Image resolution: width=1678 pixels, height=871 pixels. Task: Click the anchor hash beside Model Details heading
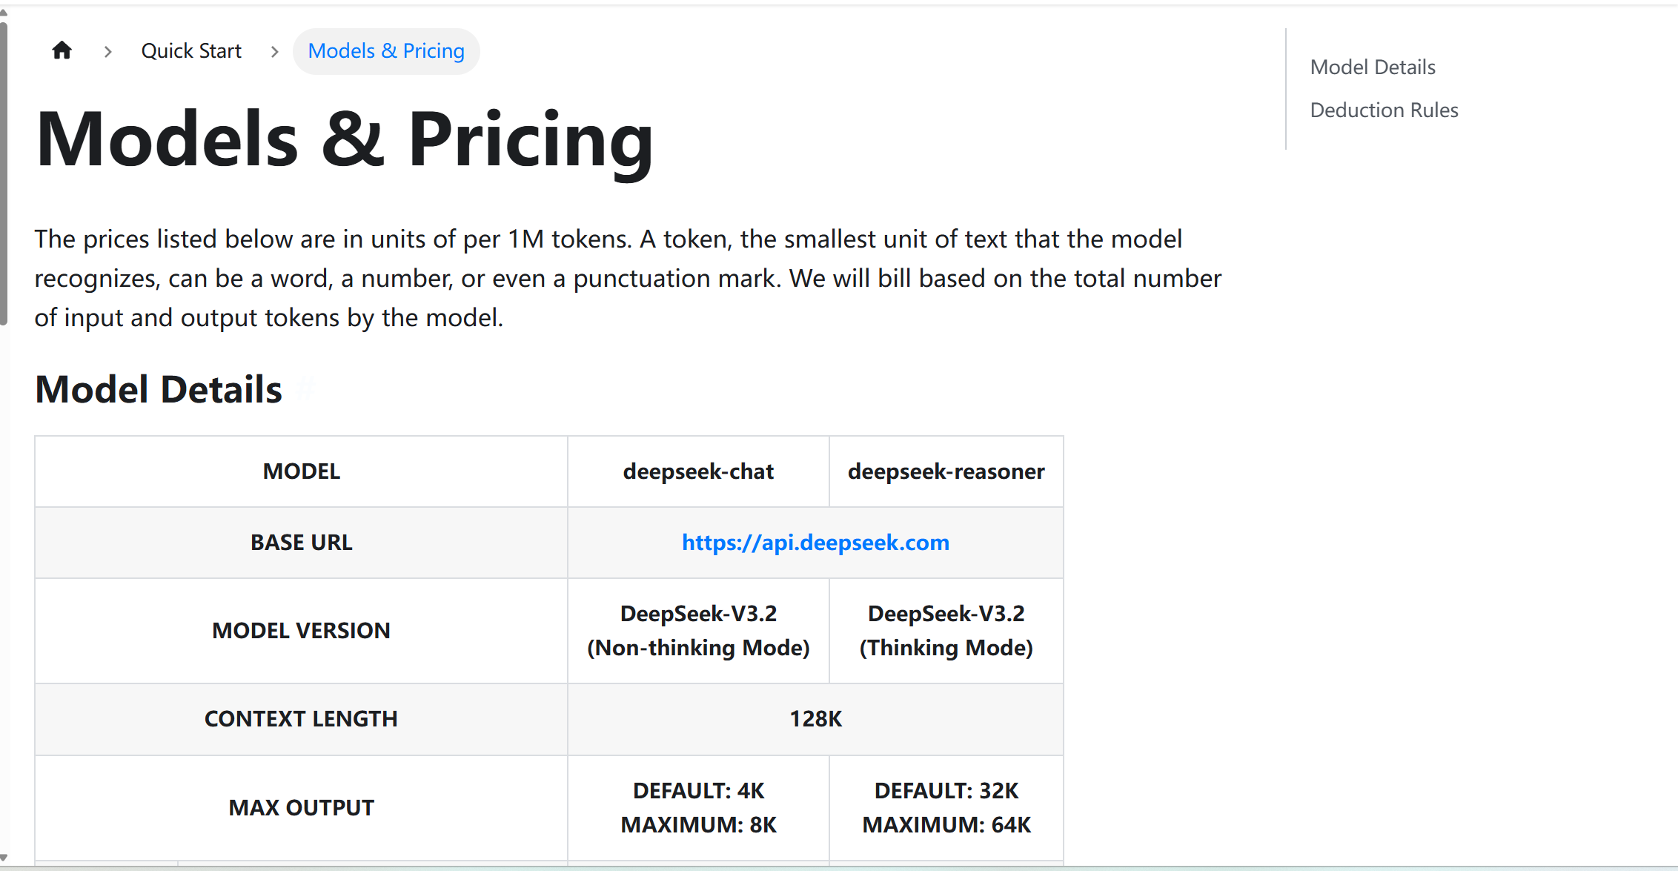point(305,389)
